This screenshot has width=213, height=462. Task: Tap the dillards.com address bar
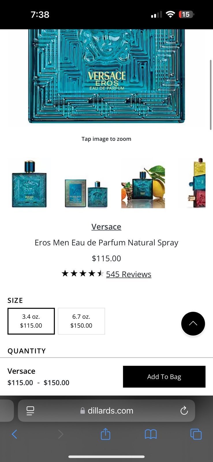point(106,411)
